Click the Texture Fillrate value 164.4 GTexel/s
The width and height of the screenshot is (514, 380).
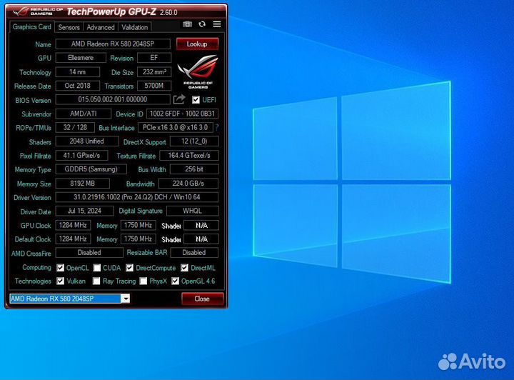click(188, 155)
